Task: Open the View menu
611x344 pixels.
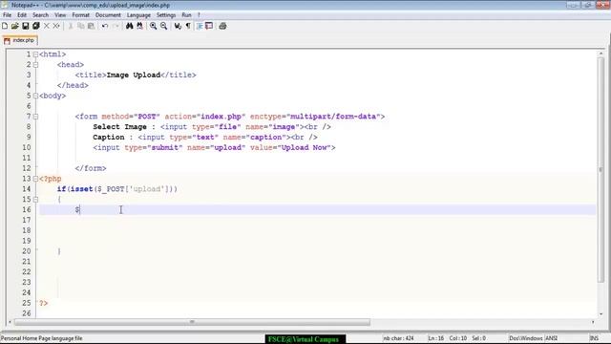Action: pos(60,15)
